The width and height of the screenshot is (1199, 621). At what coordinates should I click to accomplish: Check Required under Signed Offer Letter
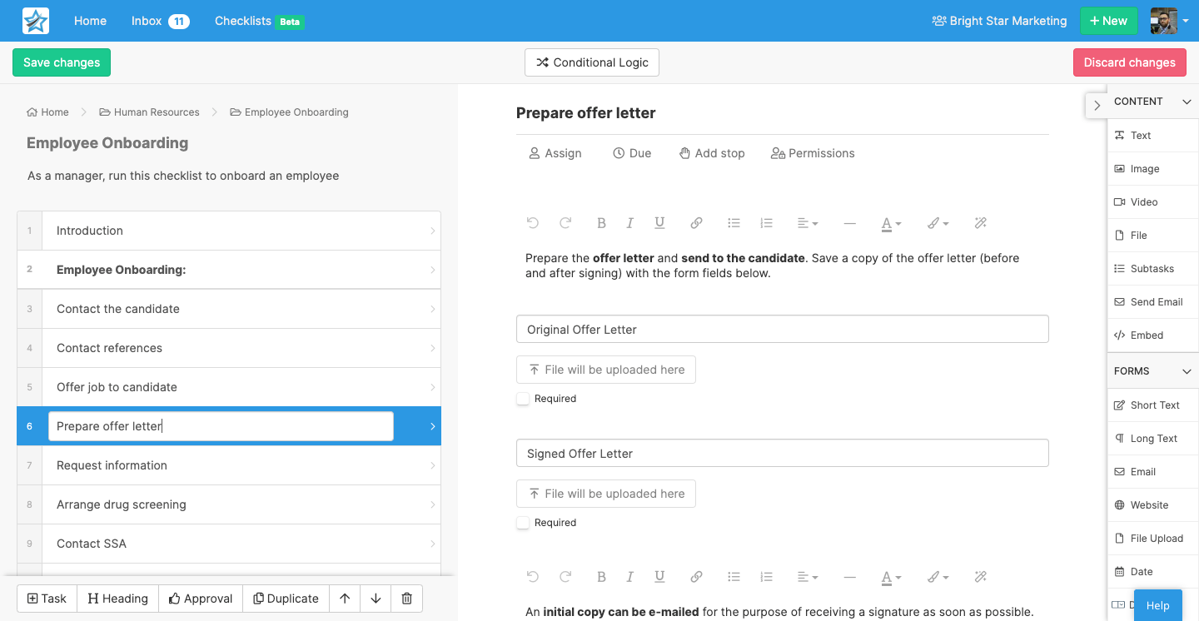[523, 523]
